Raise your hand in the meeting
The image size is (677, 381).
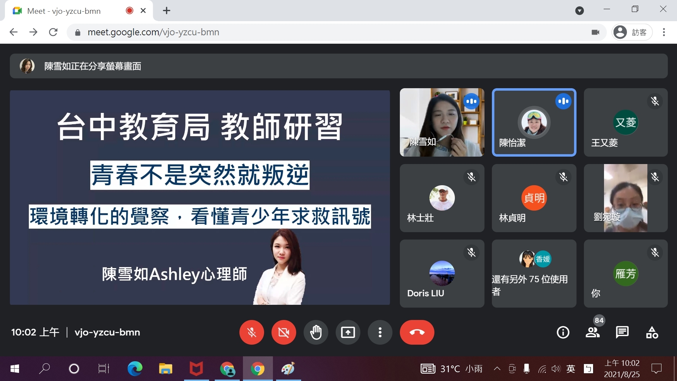click(316, 332)
